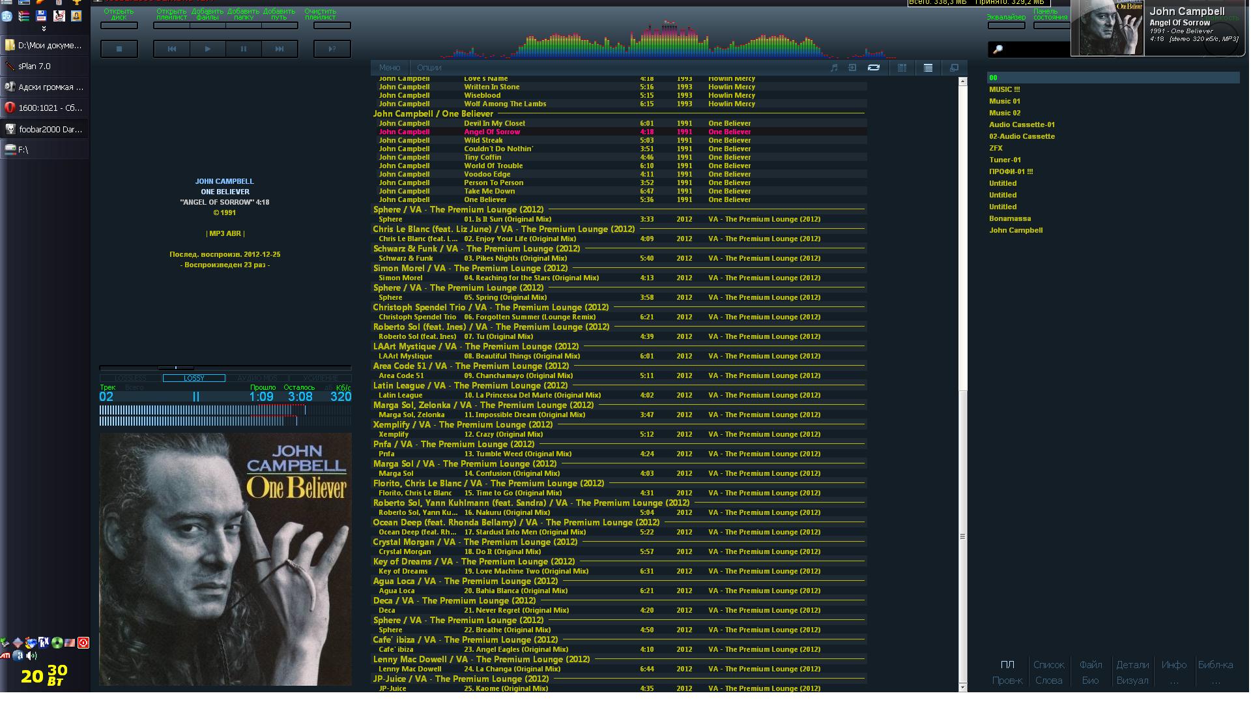This screenshot has width=1251, height=704.
Task: Click the music note icon above playlist
Action: point(834,68)
